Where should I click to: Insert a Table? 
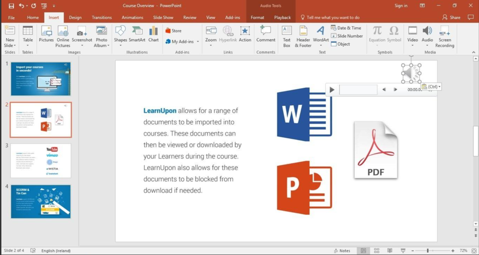click(x=28, y=37)
